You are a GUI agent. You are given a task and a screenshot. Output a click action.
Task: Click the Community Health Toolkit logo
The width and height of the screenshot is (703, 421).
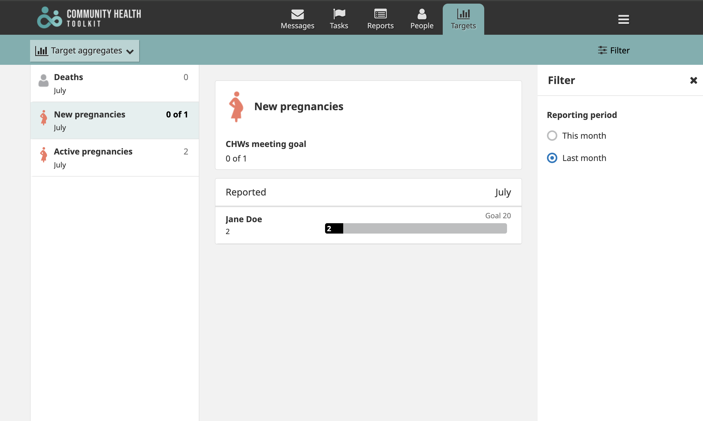[x=89, y=18]
